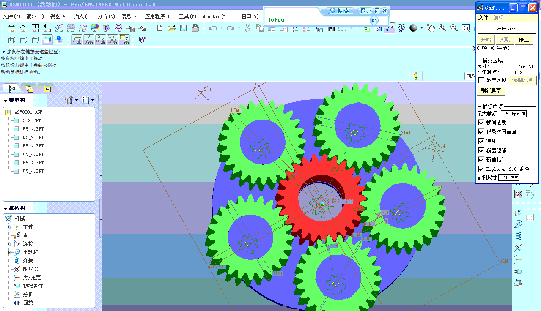Viewport: 541px width, 311px height.
Task: Click the 1vfuu search input field
Action: pyautogui.click(x=317, y=20)
